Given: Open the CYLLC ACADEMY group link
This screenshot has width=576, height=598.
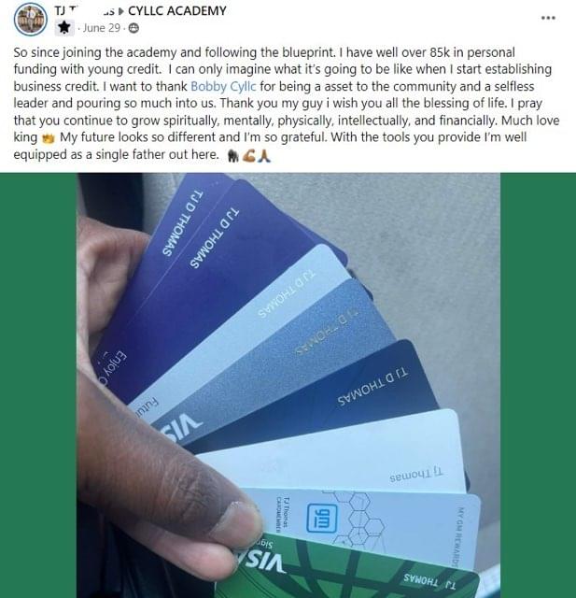Looking at the screenshot, I should click(x=177, y=10).
